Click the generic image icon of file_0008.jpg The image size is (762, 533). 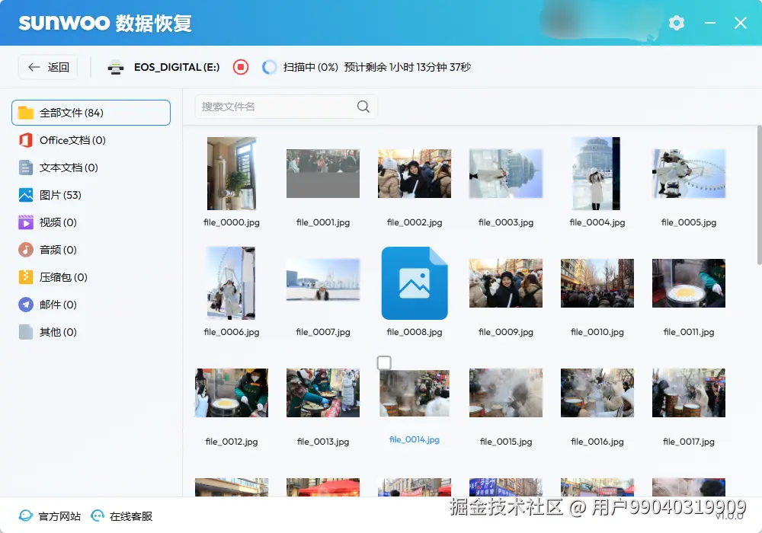pos(415,283)
